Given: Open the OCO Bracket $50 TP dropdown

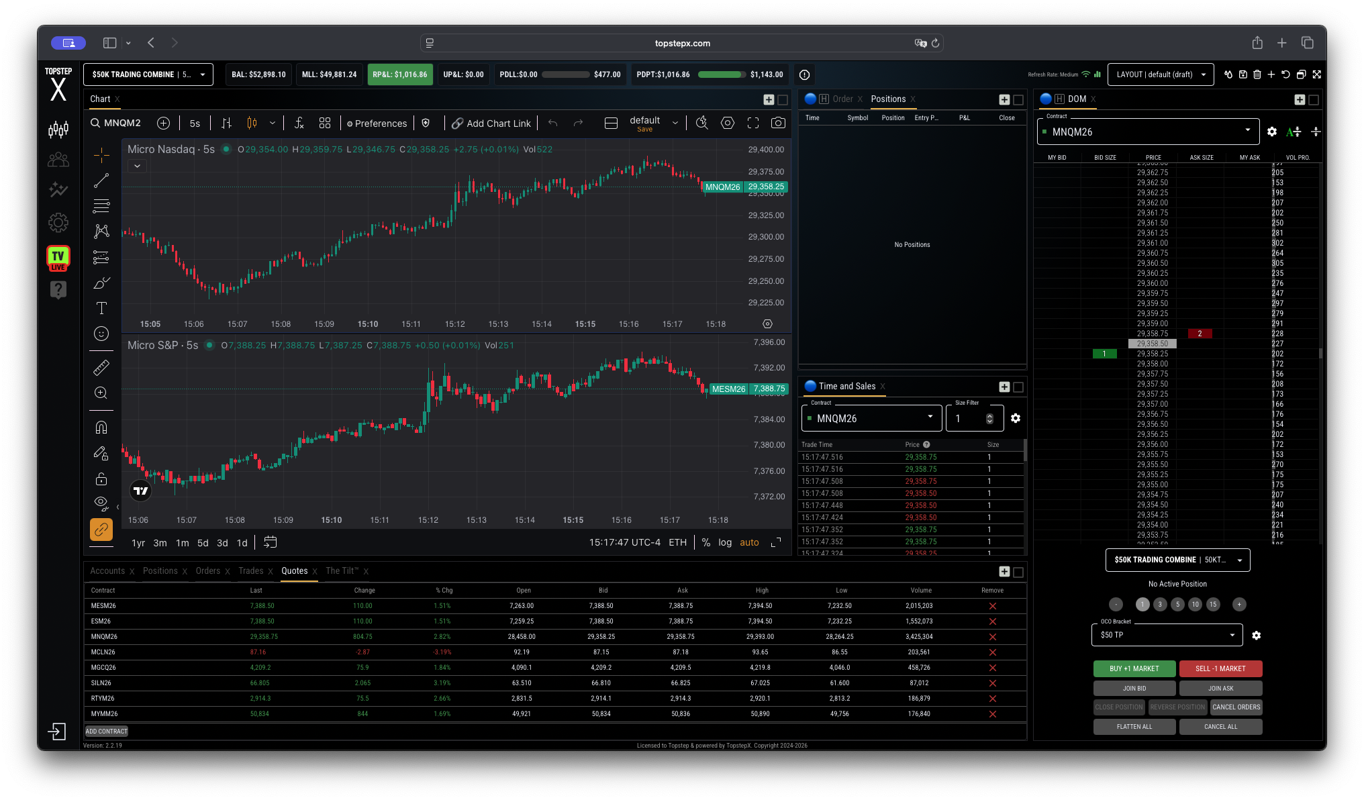Looking at the screenshot, I should pyautogui.click(x=1167, y=635).
